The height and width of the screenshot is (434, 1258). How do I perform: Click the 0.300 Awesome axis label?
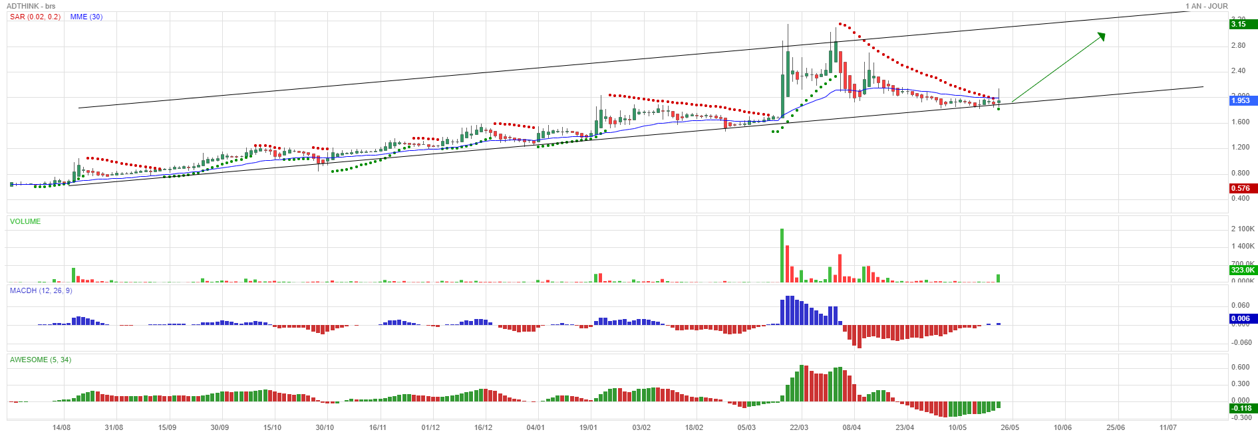point(1241,383)
